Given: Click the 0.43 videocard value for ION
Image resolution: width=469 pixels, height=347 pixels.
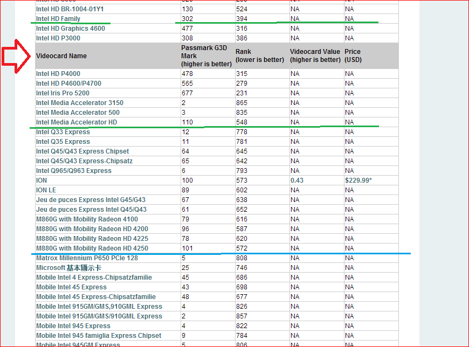Looking at the screenshot, I should click(296, 180).
